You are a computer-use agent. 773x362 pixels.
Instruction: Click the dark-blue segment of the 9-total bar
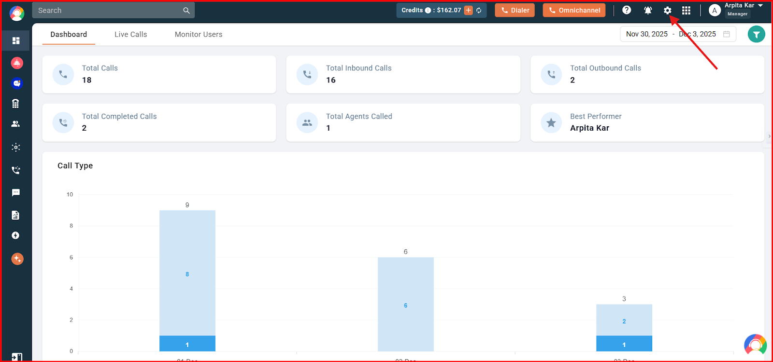(187, 344)
